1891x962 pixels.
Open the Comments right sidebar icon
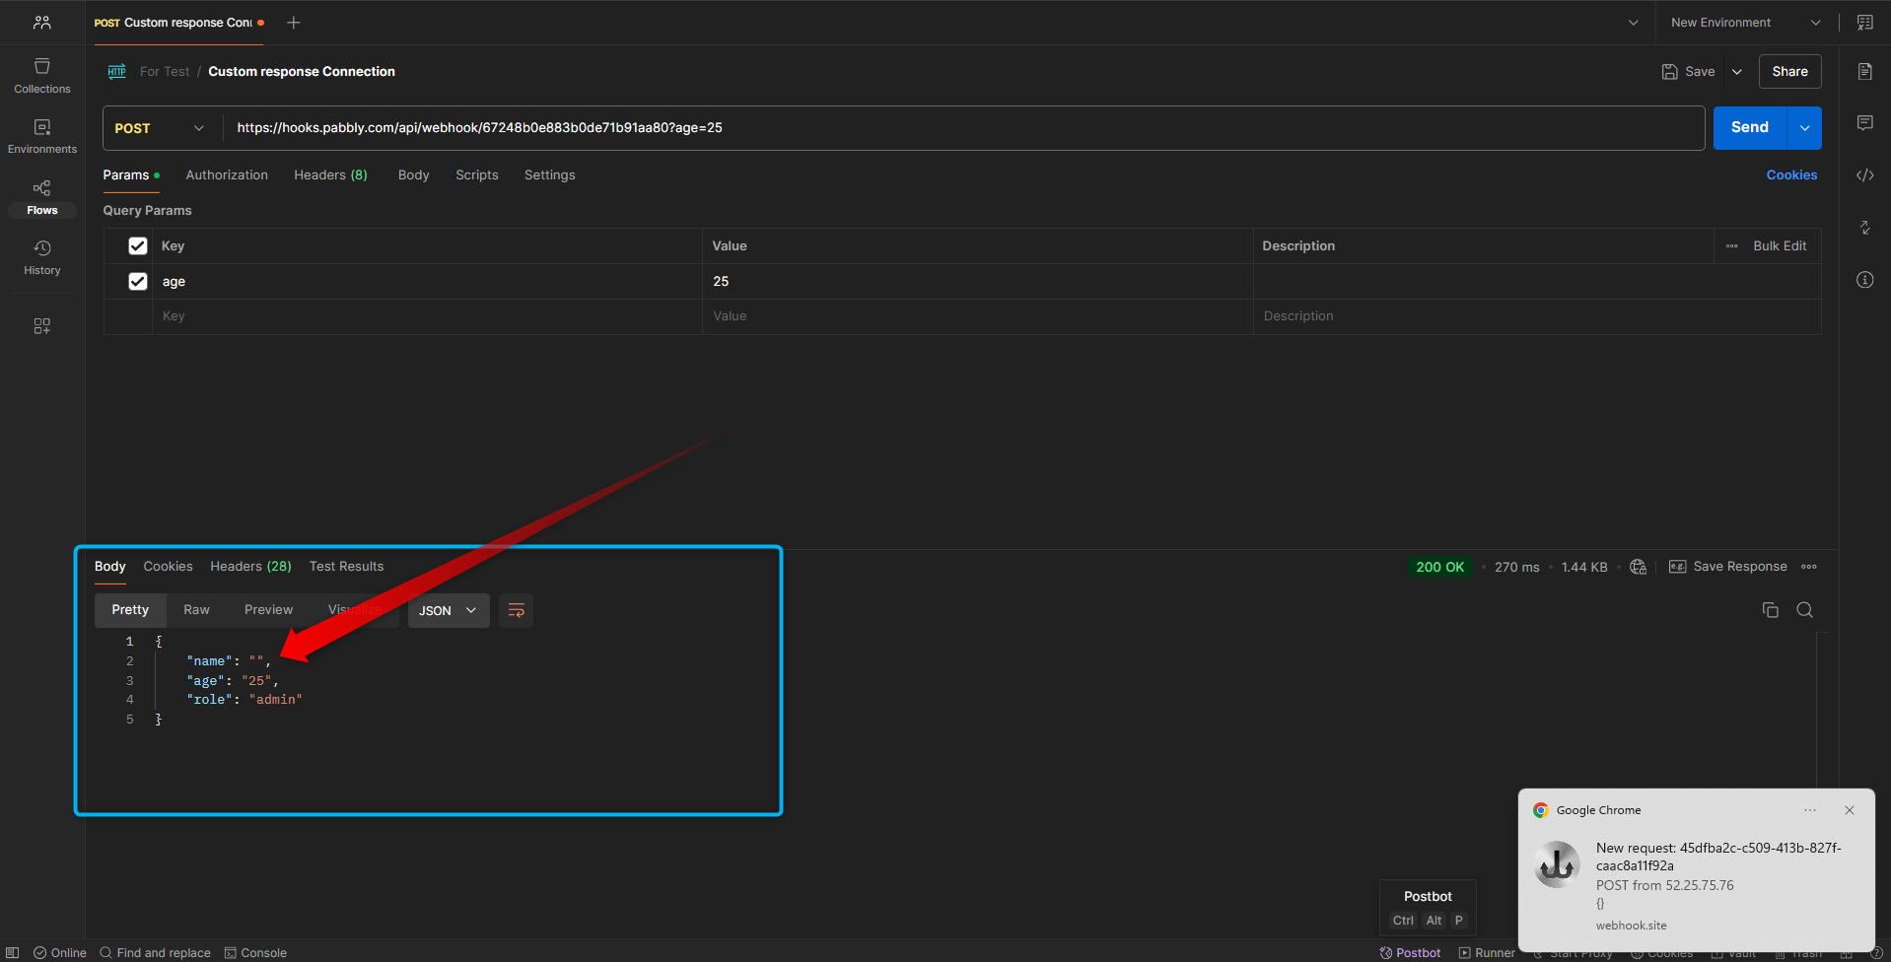tap(1864, 123)
